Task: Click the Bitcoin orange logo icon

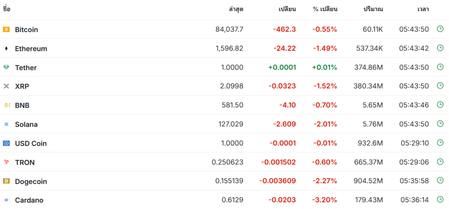Action: tap(6, 29)
